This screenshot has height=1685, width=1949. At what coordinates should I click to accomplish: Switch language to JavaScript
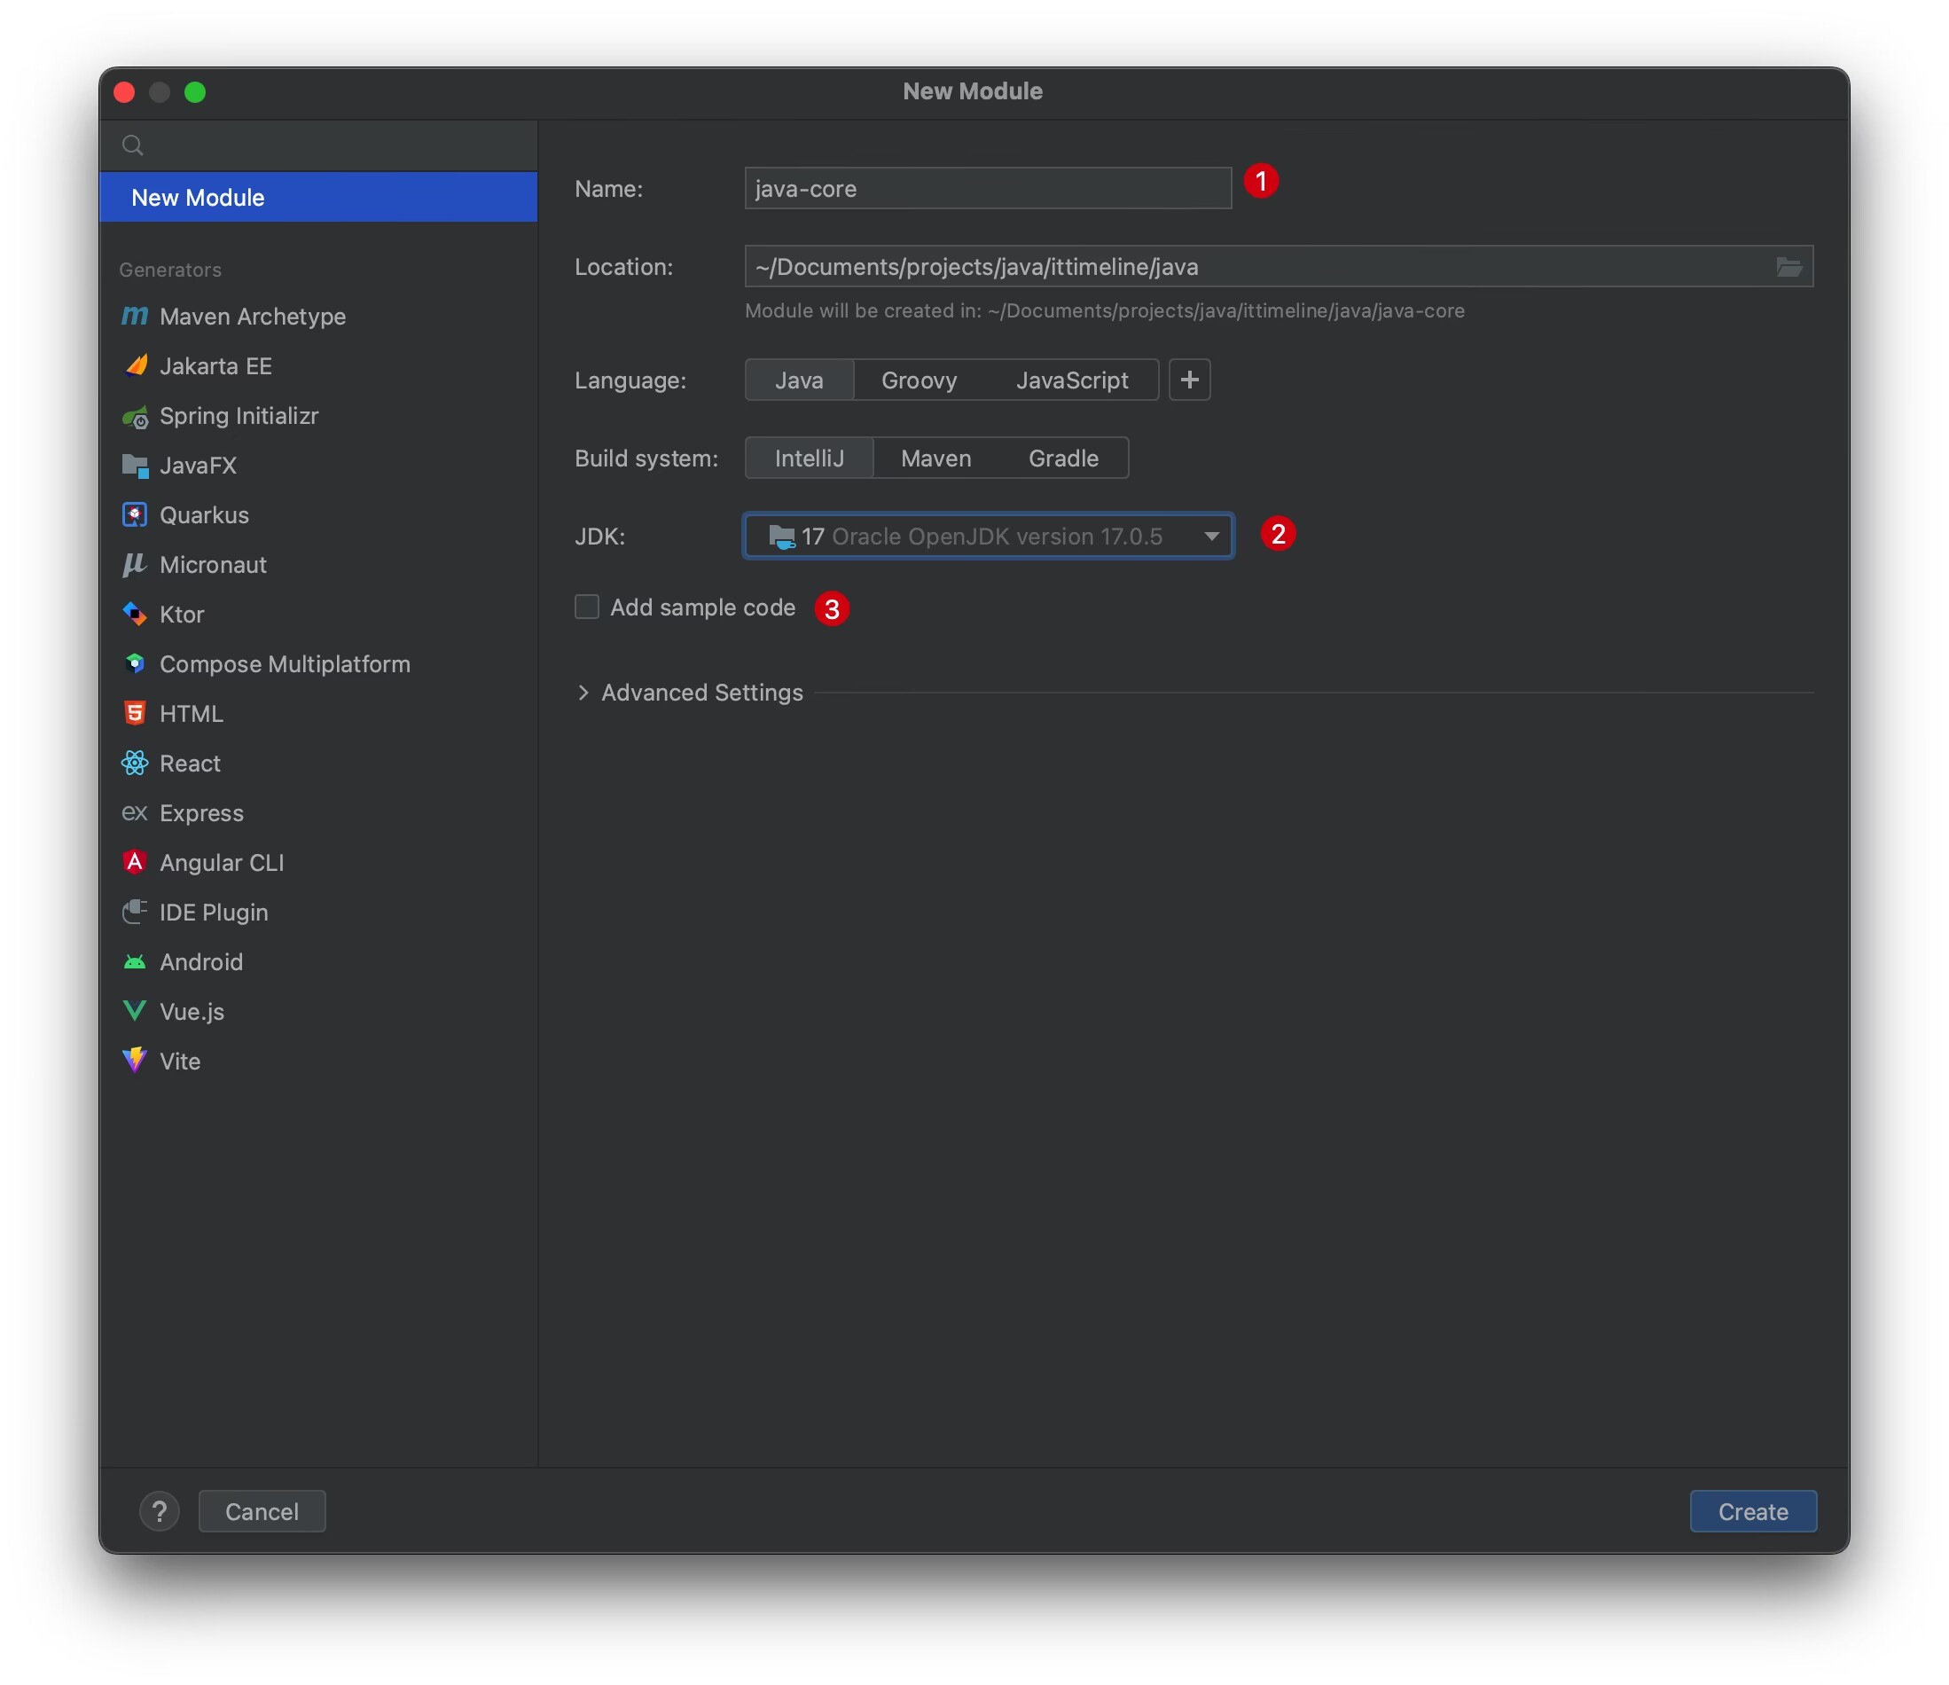click(1072, 380)
